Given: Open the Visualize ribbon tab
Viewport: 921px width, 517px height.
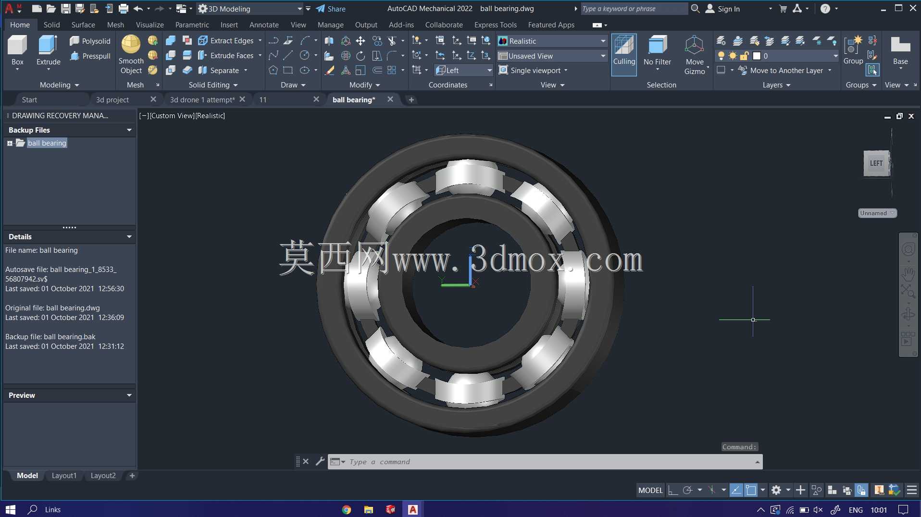Looking at the screenshot, I should point(149,25).
